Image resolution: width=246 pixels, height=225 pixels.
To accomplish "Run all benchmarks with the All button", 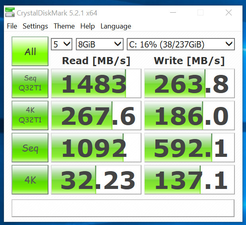I will click(30, 51).
